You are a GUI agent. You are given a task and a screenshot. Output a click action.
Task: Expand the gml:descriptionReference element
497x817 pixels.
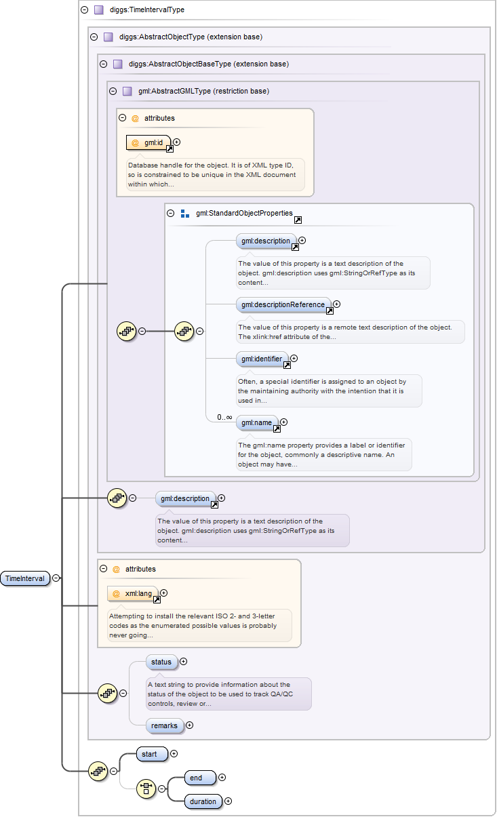click(x=336, y=304)
